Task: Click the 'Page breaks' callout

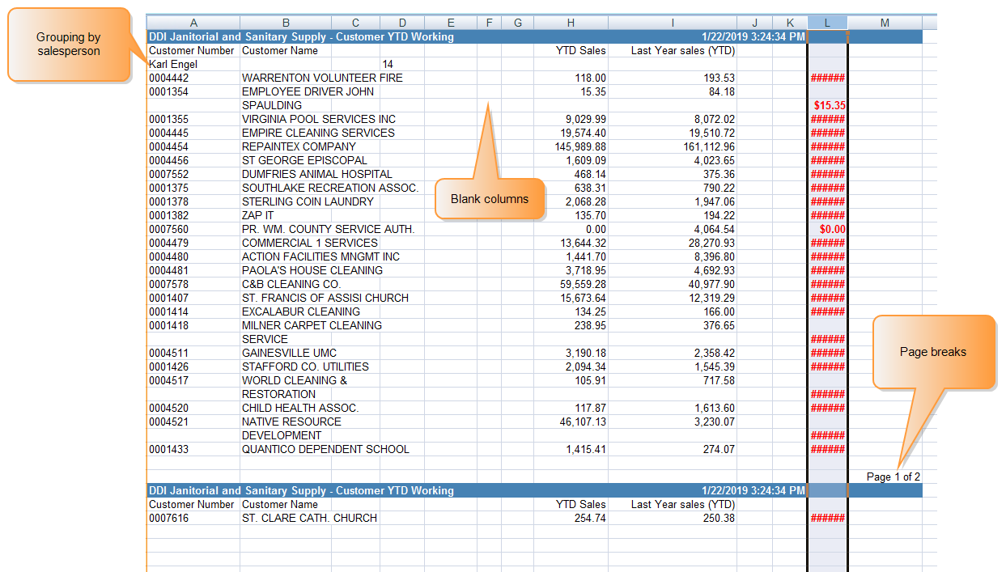Action: (934, 352)
